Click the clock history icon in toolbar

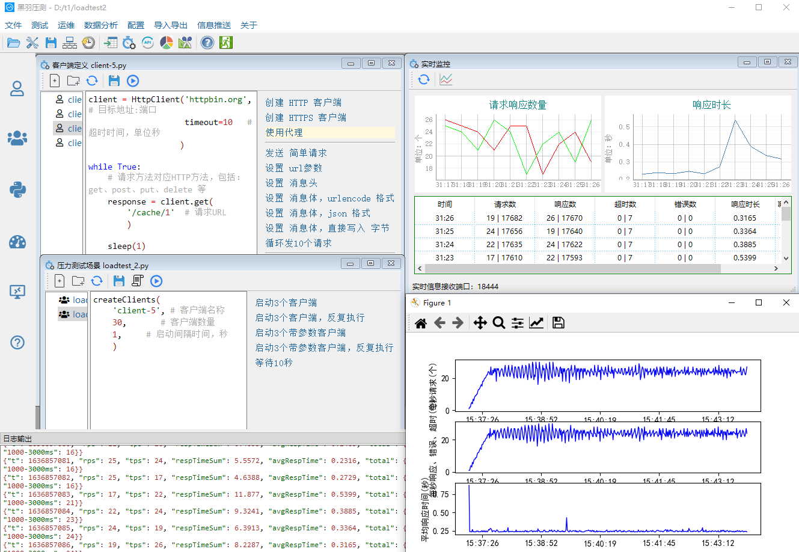88,43
